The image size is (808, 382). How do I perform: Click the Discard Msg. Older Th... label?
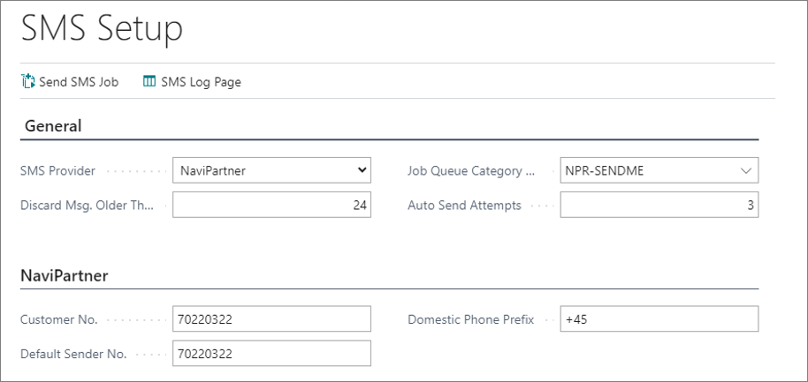(x=88, y=206)
